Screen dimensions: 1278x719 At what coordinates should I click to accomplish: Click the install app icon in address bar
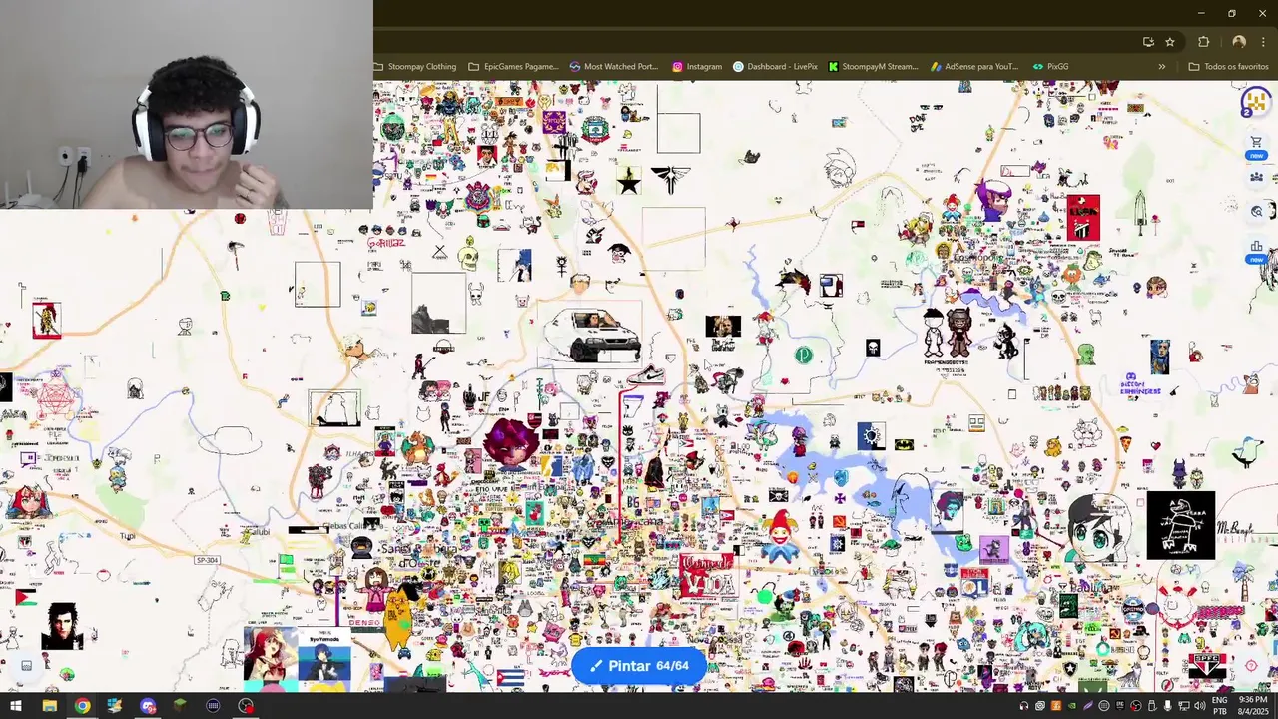1148,42
